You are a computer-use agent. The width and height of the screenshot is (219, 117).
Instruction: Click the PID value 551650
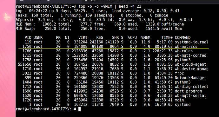pyautogui.click(x=25, y=64)
